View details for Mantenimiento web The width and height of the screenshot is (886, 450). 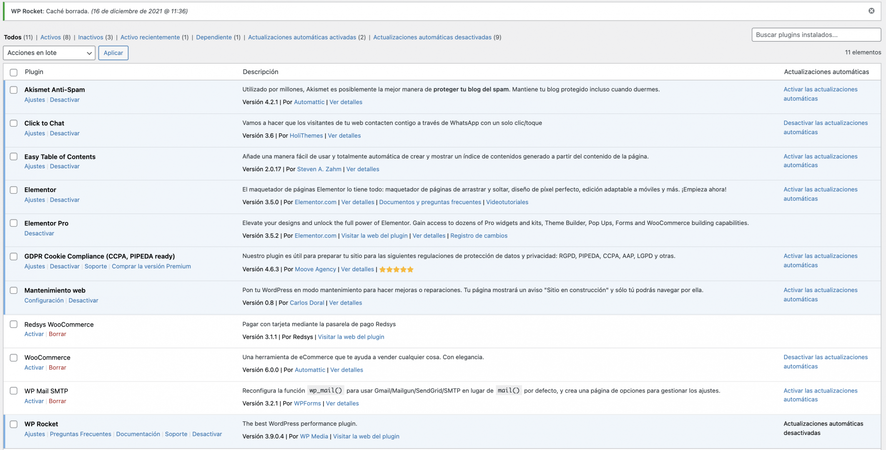point(345,303)
